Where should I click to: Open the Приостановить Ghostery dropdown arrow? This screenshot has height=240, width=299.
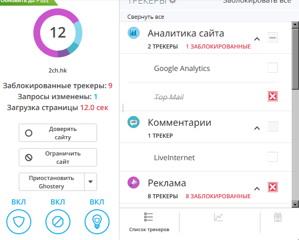(x=91, y=182)
